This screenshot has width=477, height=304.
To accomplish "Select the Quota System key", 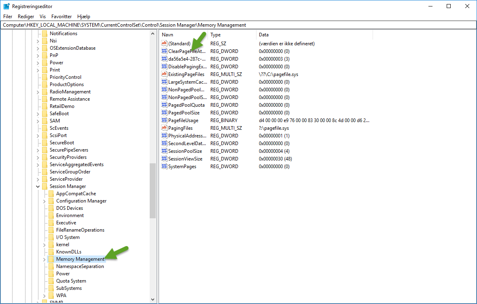I will click(71, 281).
